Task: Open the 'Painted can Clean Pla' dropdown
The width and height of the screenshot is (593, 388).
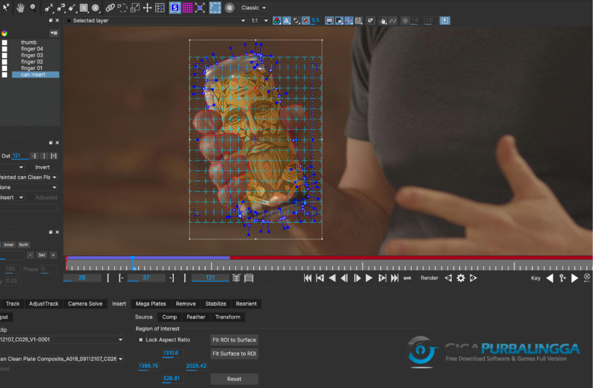Action: [28, 177]
